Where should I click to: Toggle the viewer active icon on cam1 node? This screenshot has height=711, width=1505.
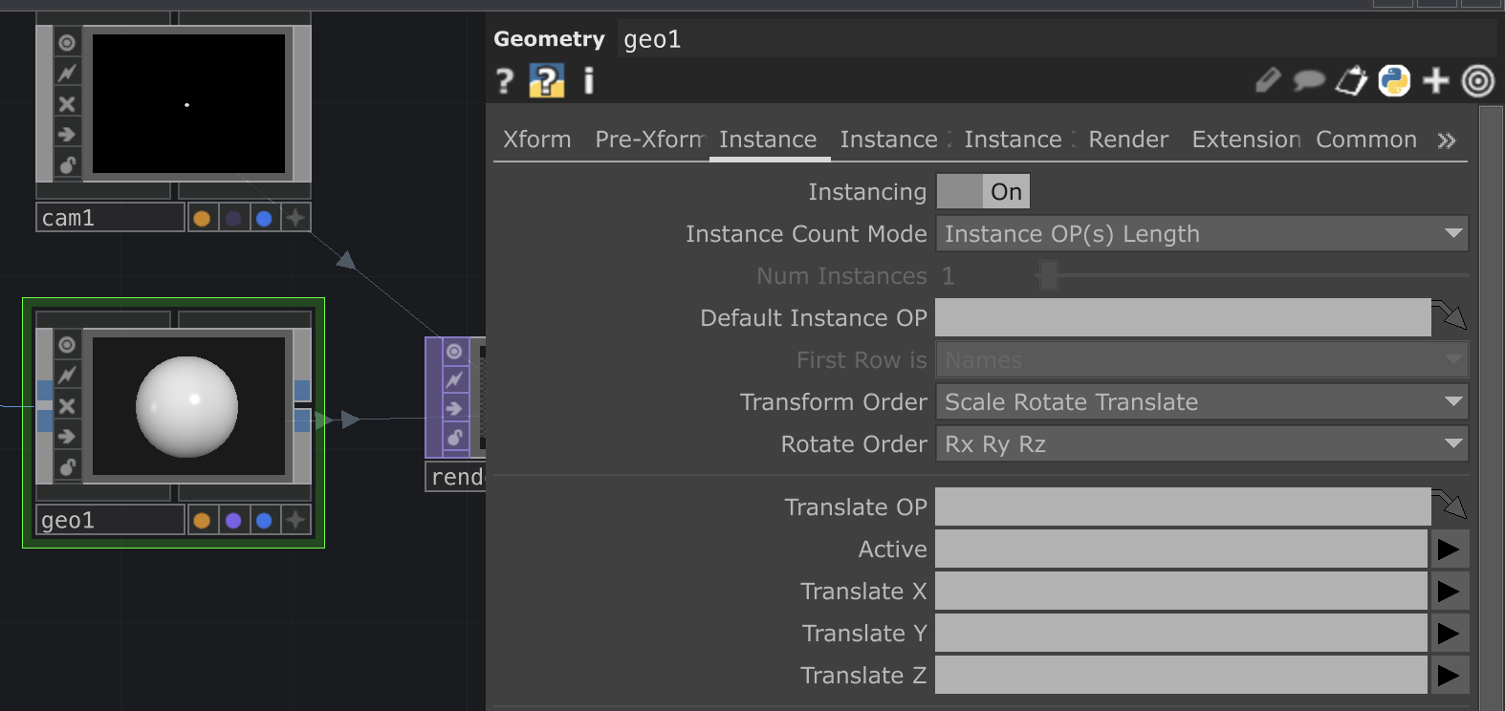coord(67,43)
